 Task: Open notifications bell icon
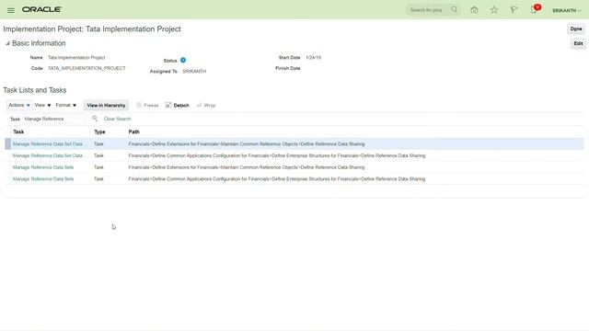pyautogui.click(x=534, y=10)
